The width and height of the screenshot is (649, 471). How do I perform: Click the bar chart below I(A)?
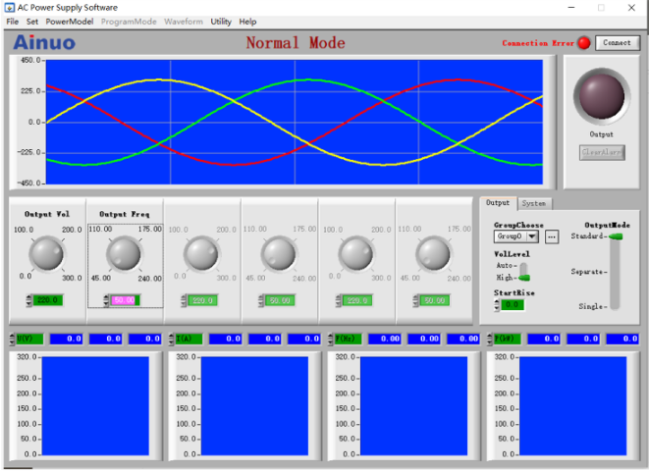254,406
